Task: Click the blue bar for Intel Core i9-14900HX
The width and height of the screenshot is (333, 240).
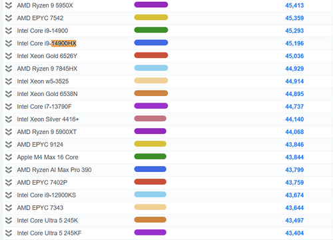Action: [x=151, y=43]
